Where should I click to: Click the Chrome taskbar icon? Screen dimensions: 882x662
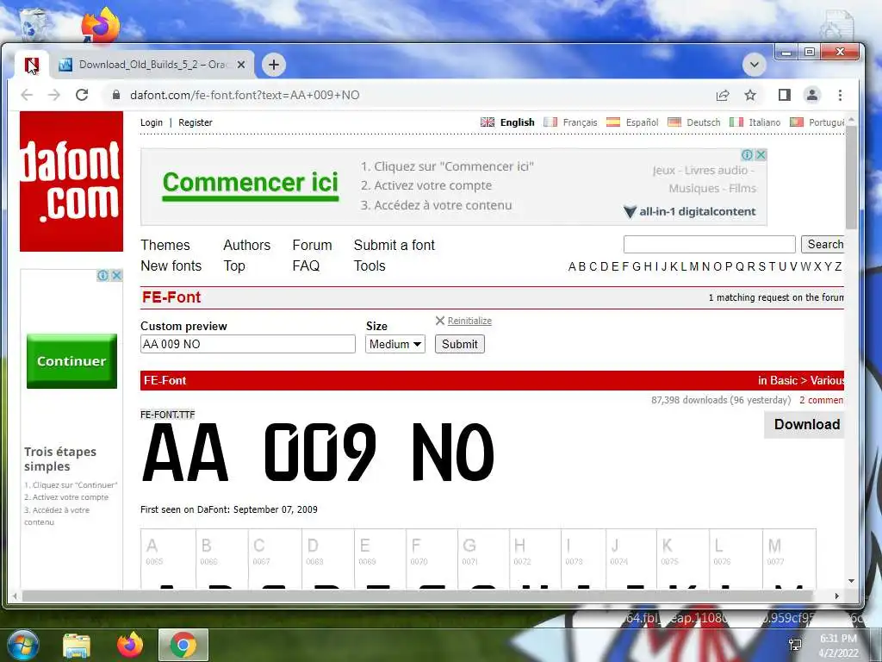183,645
